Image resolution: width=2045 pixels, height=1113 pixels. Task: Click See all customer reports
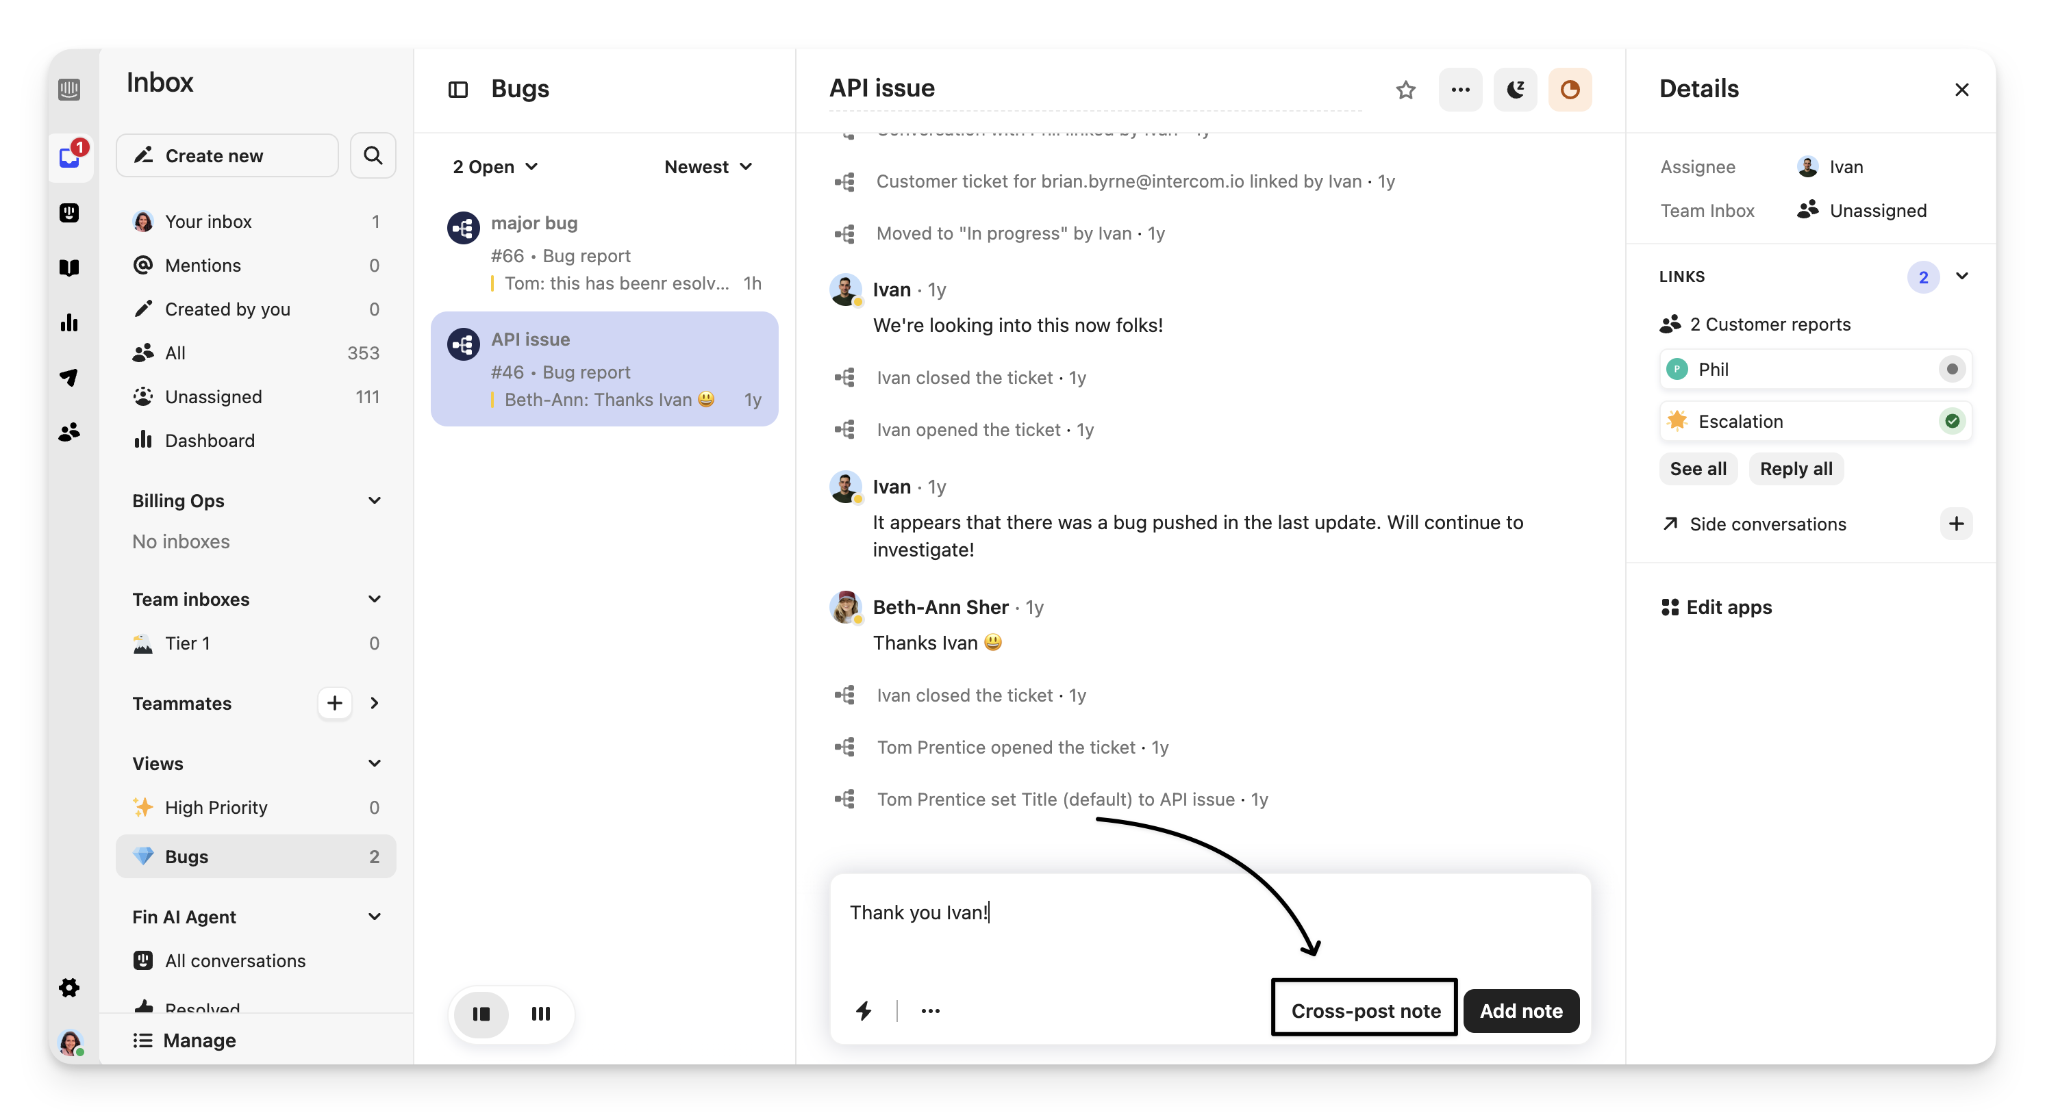coord(1697,468)
